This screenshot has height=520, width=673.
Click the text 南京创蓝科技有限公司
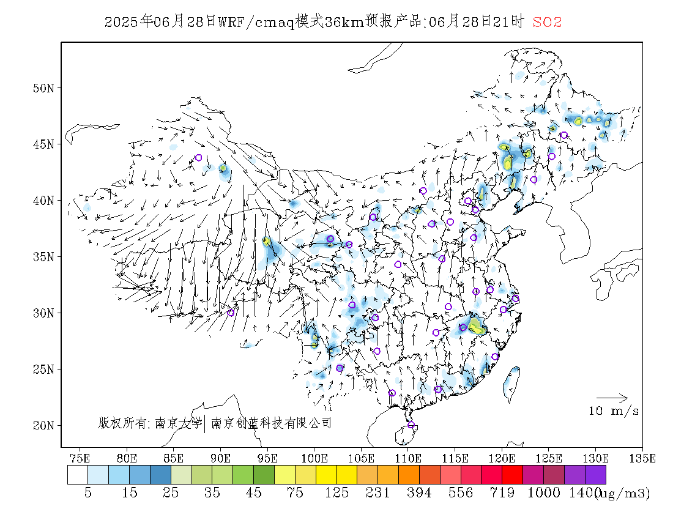(272, 423)
